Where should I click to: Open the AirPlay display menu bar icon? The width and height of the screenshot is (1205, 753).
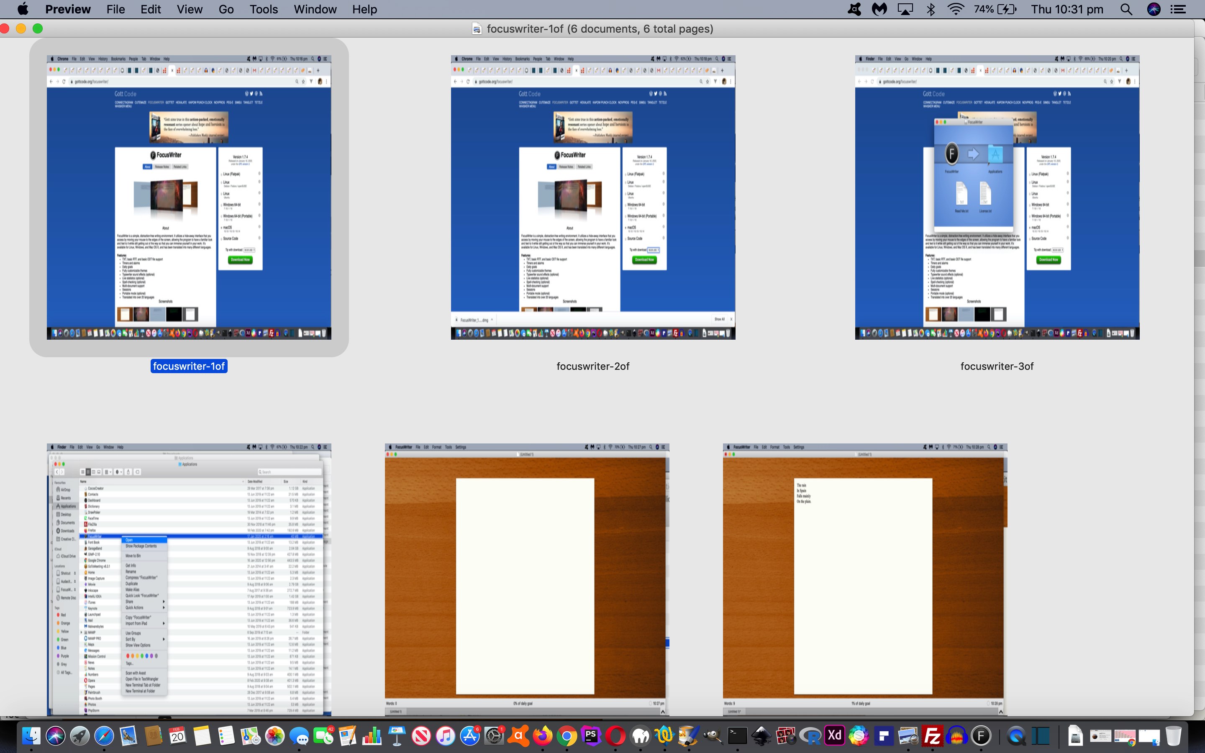tap(905, 9)
